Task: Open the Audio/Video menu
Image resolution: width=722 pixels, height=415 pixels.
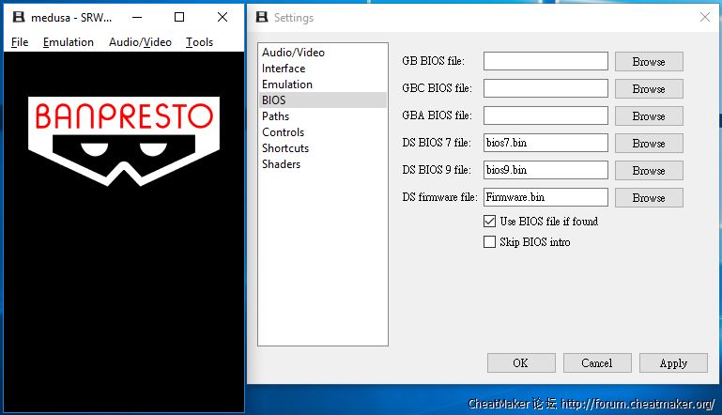Action: point(140,42)
